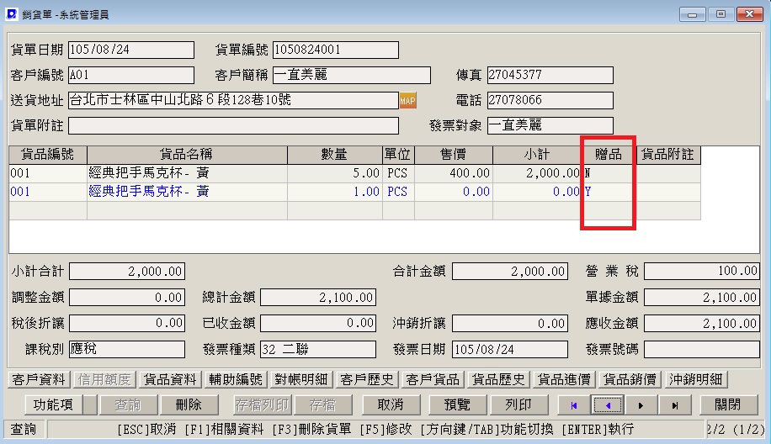Open the 客戶資料 tab button
This screenshot has height=444, width=771.
tap(39, 379)
